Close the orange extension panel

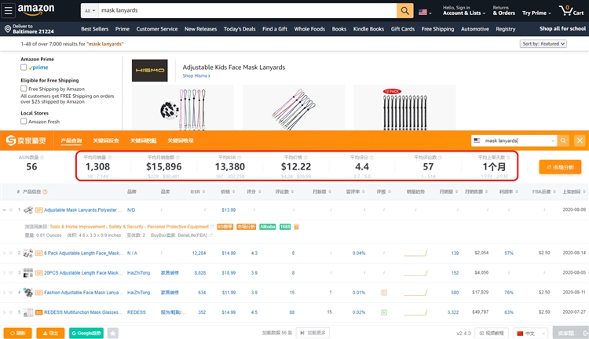coord(580,140)
